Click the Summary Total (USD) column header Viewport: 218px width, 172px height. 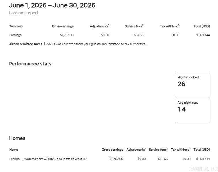202,26
